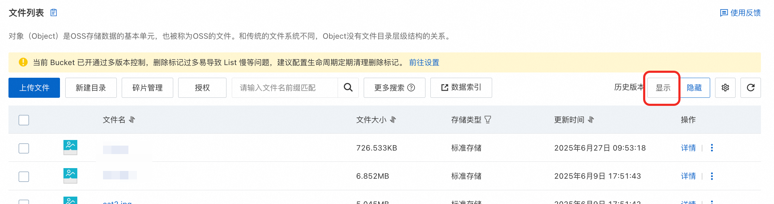The width and height of the screenshot is (774, 204).
Task: Click the 726.533KB size cell
Action: coord(377,148)
